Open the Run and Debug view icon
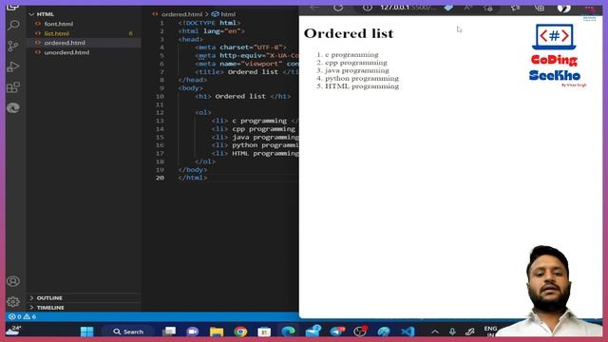The width and height of the screenshot is (608, 342). click(x=13, y=66)
